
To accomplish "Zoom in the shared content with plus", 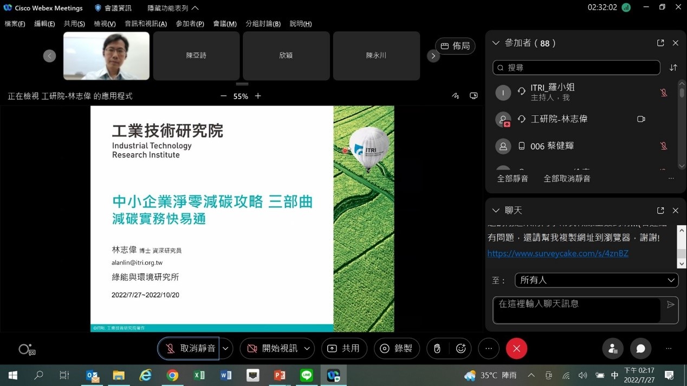I will click(x=258, y=96).
